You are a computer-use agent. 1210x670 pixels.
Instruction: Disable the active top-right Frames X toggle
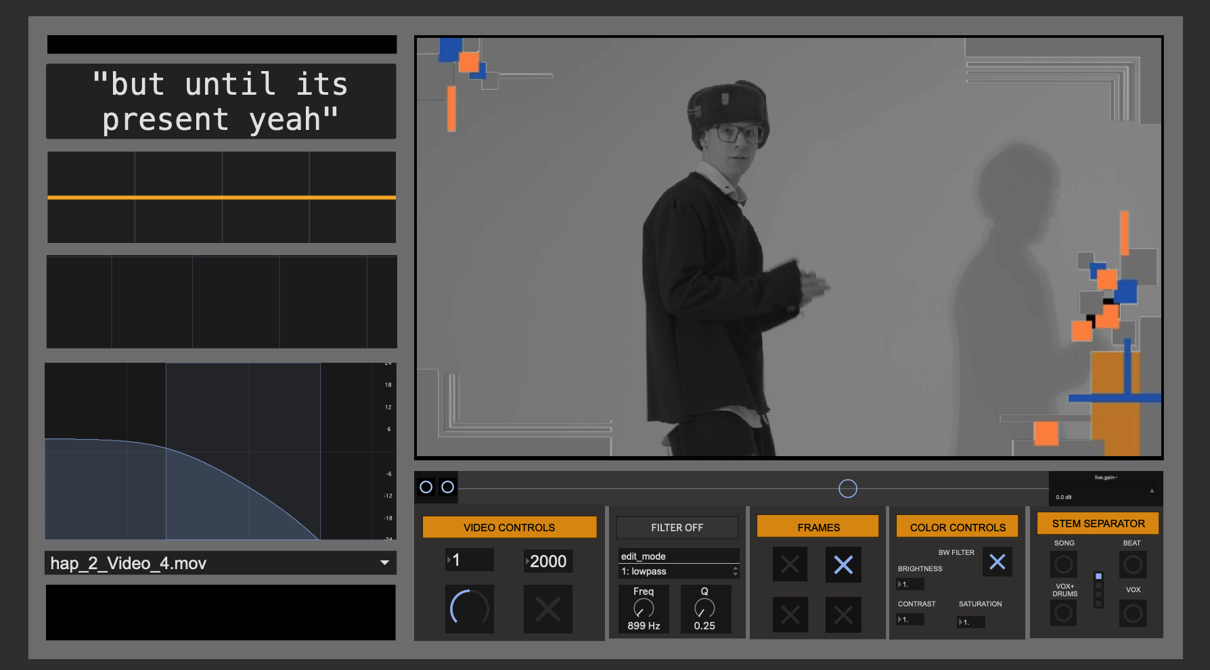click(843, 564)
